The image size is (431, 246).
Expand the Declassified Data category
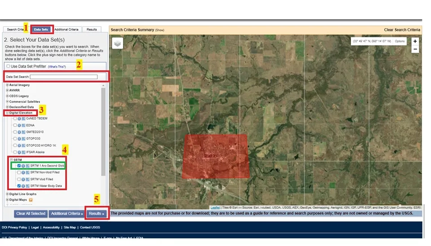pyautogui.click(x=8, y=107)
